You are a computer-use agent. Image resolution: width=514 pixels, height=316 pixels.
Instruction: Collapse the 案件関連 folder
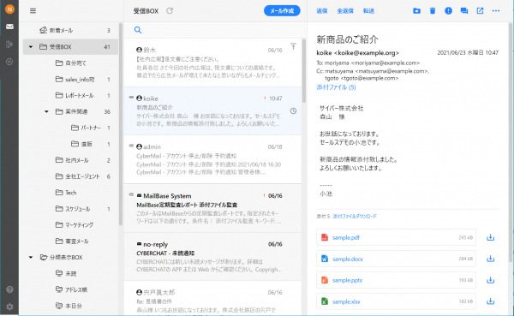pyautogui.click(x=46, y=112)
